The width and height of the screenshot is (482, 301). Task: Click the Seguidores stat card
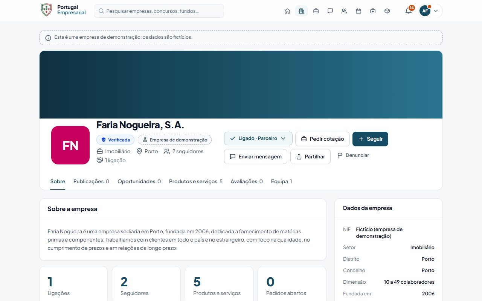click(146, 284)
